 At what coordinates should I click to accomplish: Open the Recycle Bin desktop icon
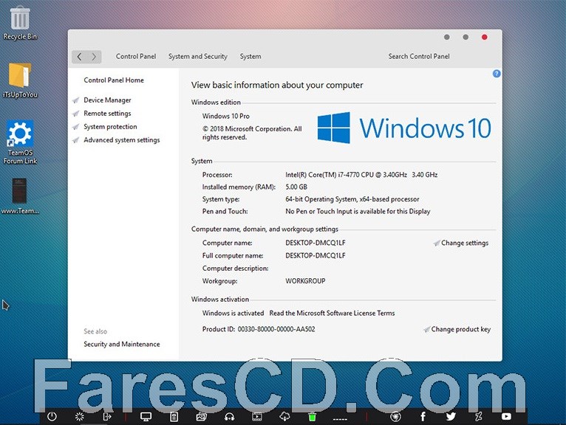tap(20, 23)
